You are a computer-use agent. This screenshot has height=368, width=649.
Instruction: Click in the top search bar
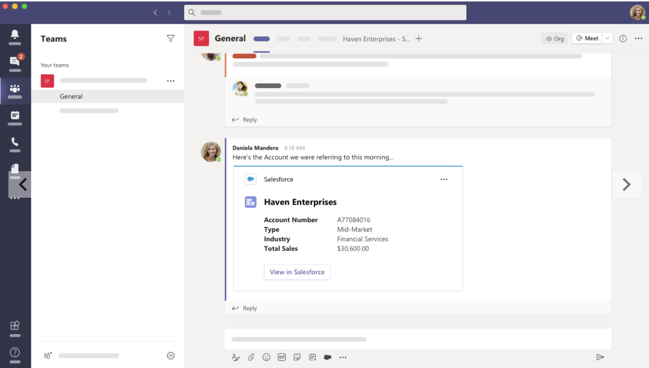[325, 12]
